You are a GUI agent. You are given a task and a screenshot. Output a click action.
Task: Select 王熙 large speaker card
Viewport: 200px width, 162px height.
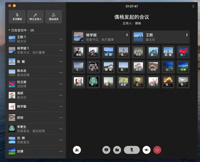pyautogui.click(x=161, y=37)
